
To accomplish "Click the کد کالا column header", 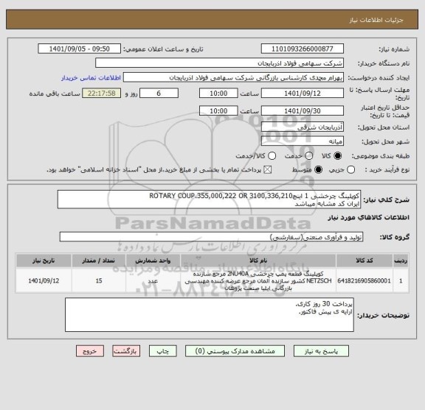I will pyautogui.click(x=364, y=261).
